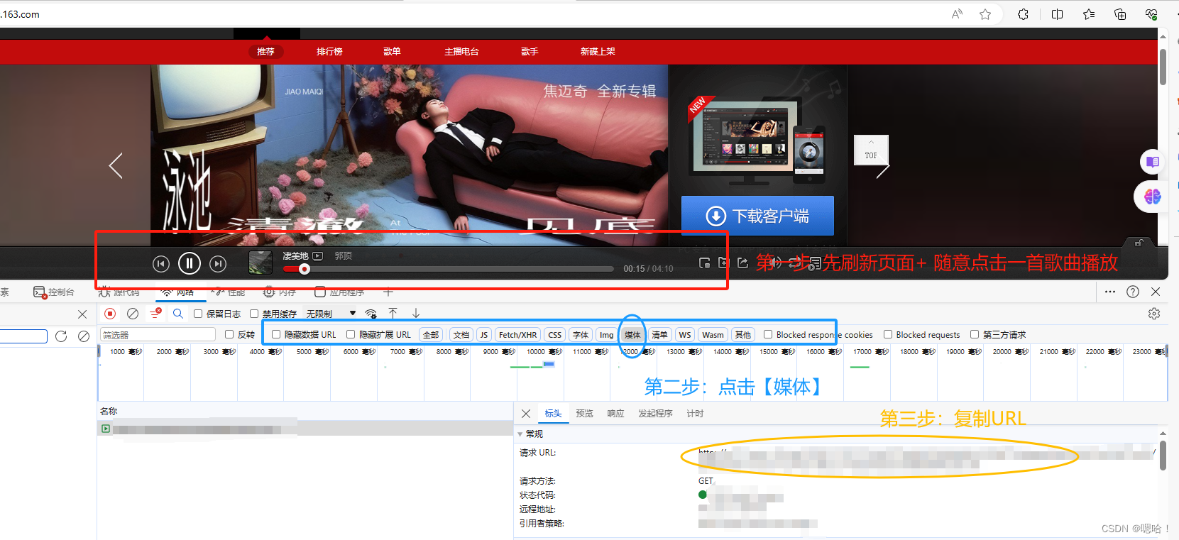
Task: Open browser essentials heart icon
Action: [1151, 14]
